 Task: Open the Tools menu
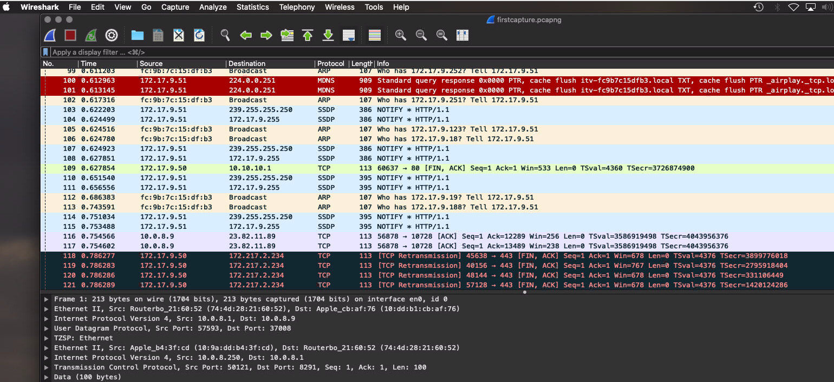[374, 7]
